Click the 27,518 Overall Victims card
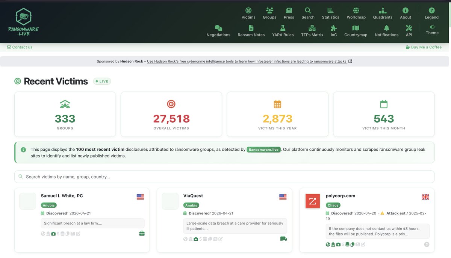 tap(171, 114)
